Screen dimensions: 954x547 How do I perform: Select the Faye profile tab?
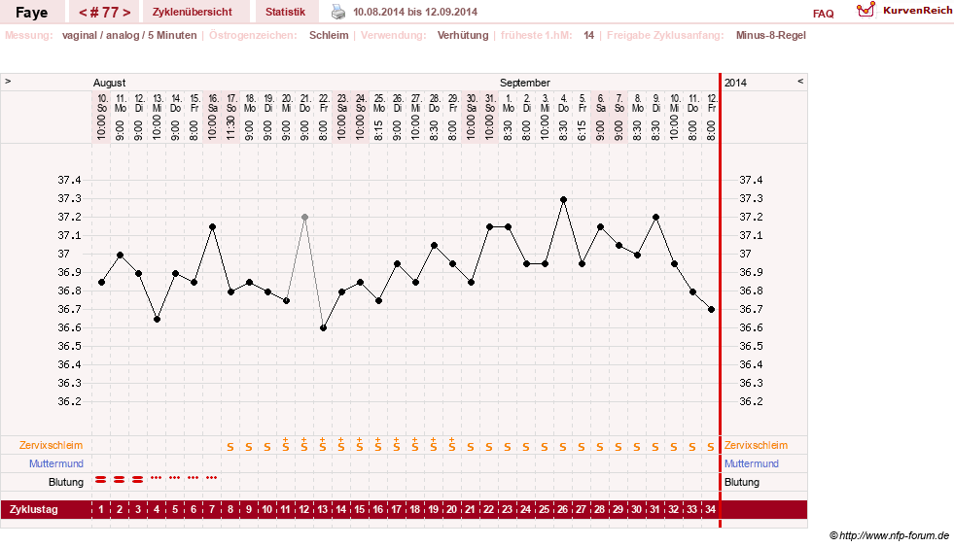(32, 13)
